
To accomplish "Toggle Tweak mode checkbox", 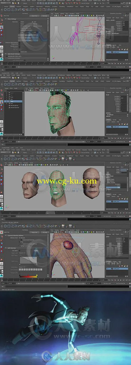I will [20, 52].
